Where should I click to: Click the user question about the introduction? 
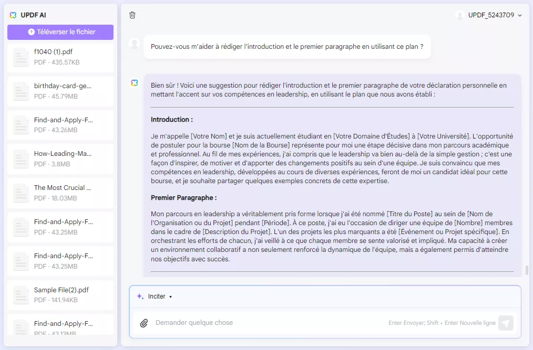click(287, 47)
